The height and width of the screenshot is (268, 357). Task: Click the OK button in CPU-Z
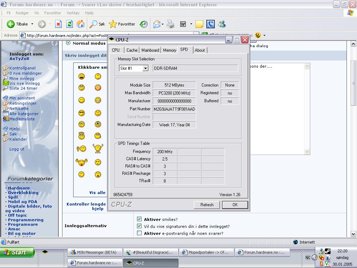[x=235, y=204]
